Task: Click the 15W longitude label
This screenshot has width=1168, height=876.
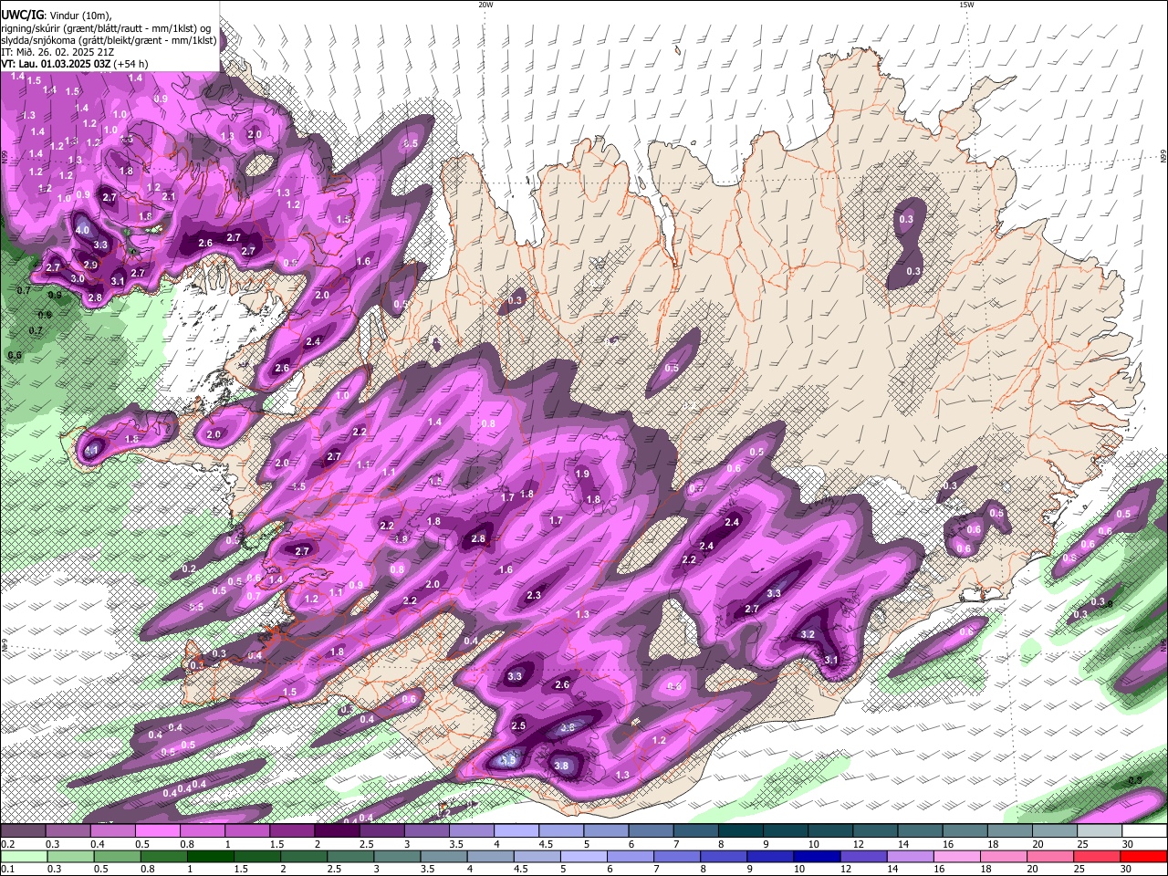Action: click(966, 5)
